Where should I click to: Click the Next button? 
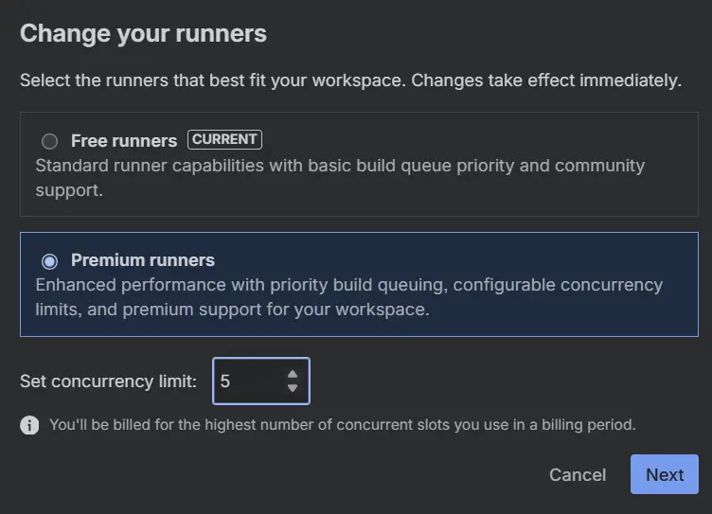pyautogui.click(x=665, y=474)
